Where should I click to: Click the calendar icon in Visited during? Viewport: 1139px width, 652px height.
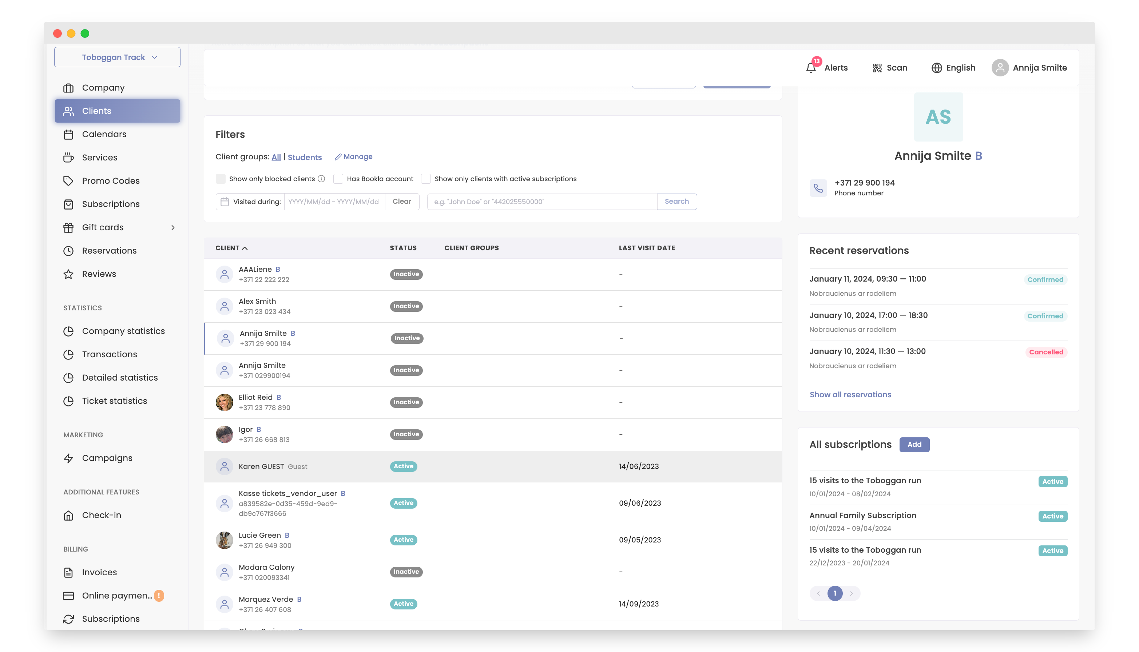coord(225,202)
